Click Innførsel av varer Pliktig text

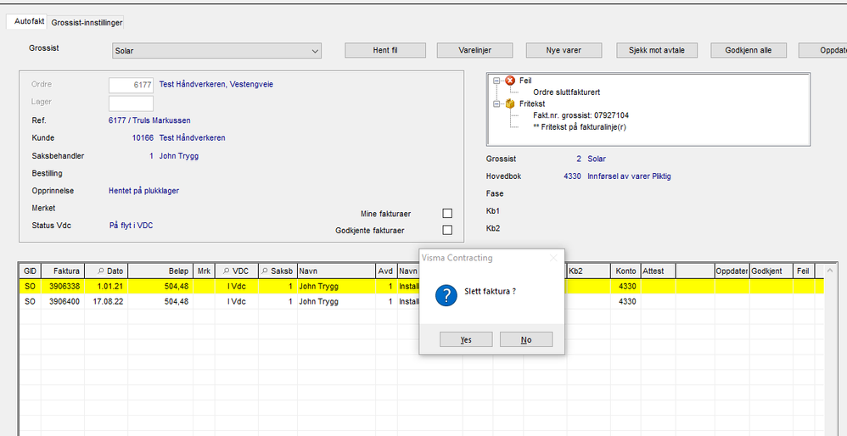click(629, 176)
